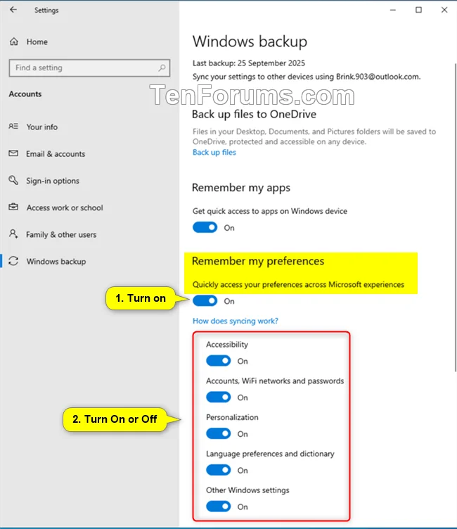Click the back arrow in Settings
This screenshot has height=529, width=457.
(13, 10)
